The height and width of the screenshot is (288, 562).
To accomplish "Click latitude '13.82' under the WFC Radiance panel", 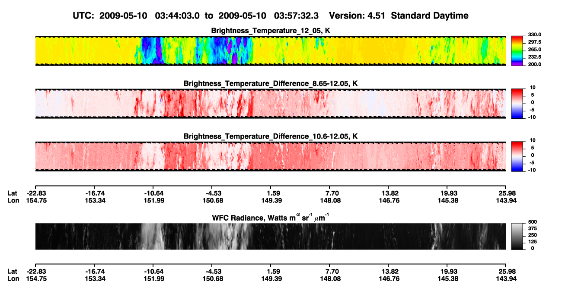I will click(x=389, y=271).
